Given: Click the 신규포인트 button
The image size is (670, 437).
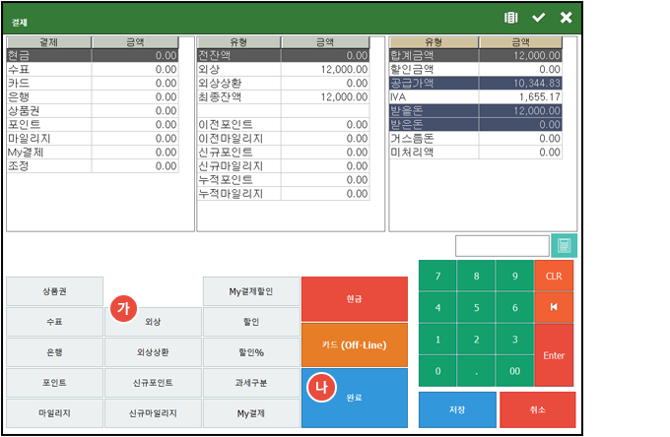Looking at the screenshot, I should (153, 383).
